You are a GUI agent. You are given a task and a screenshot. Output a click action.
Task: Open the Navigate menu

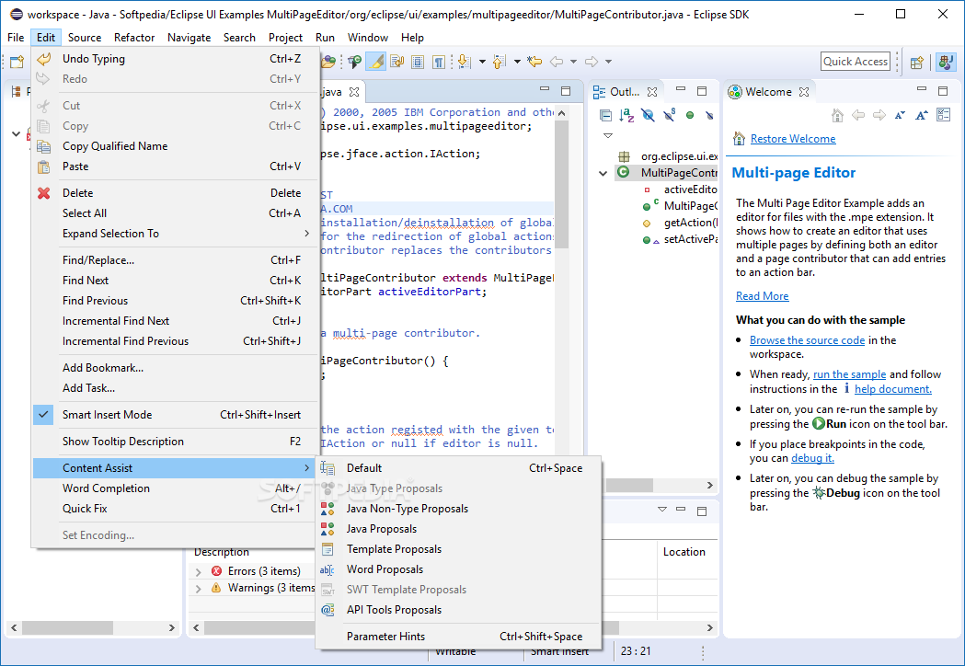(189, 38)
